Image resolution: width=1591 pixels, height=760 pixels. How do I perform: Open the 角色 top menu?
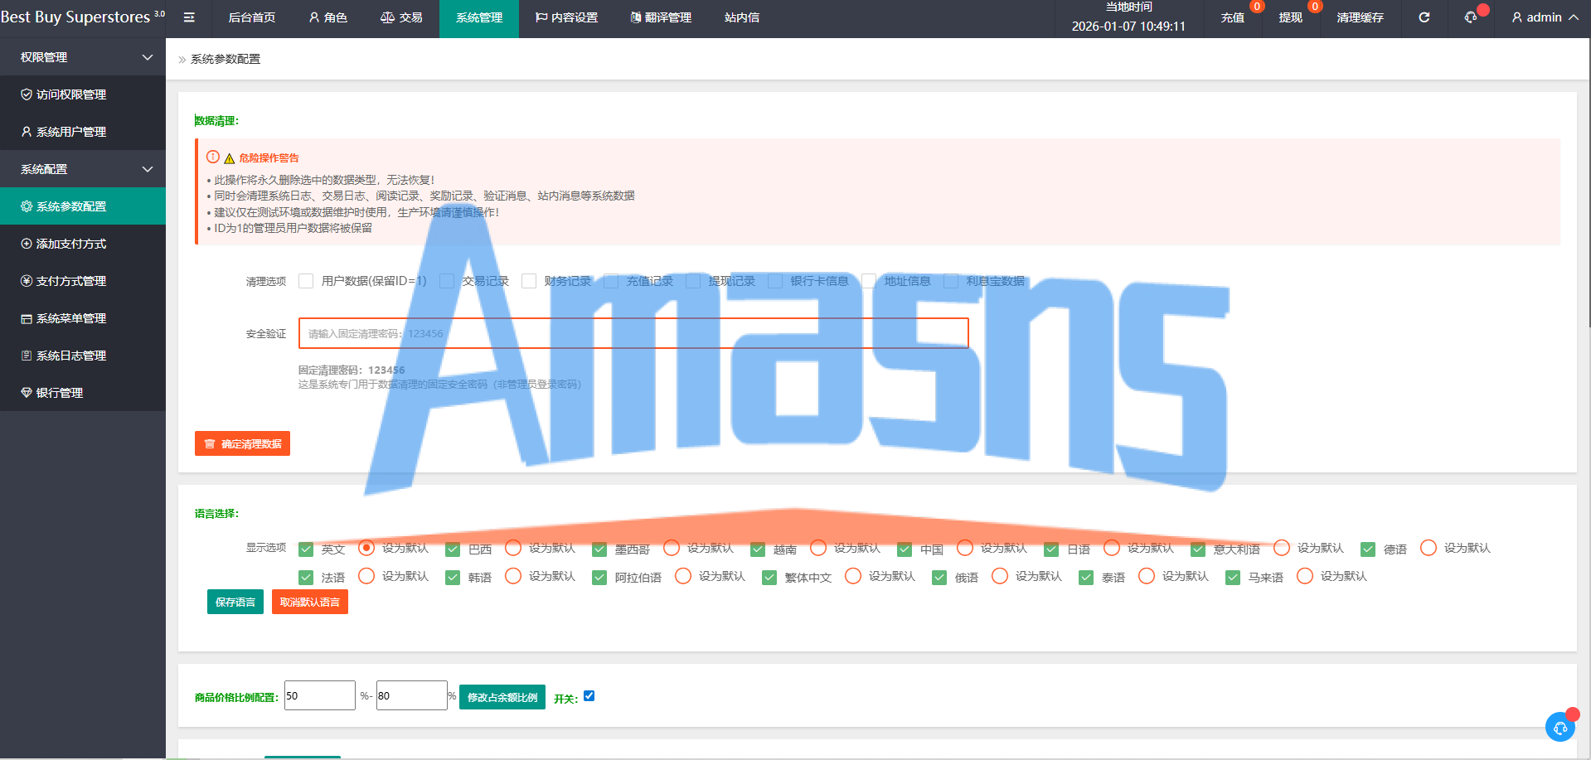[x=328, y=17]
